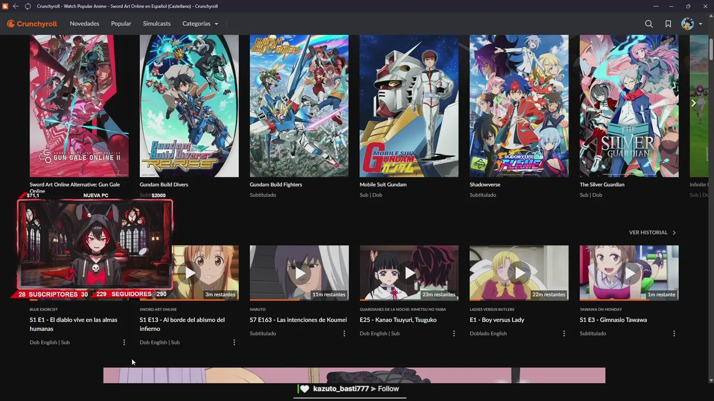
Task: Play Tawawa on Monday S1 E3 episode
Action: click(x=629, y=273)
